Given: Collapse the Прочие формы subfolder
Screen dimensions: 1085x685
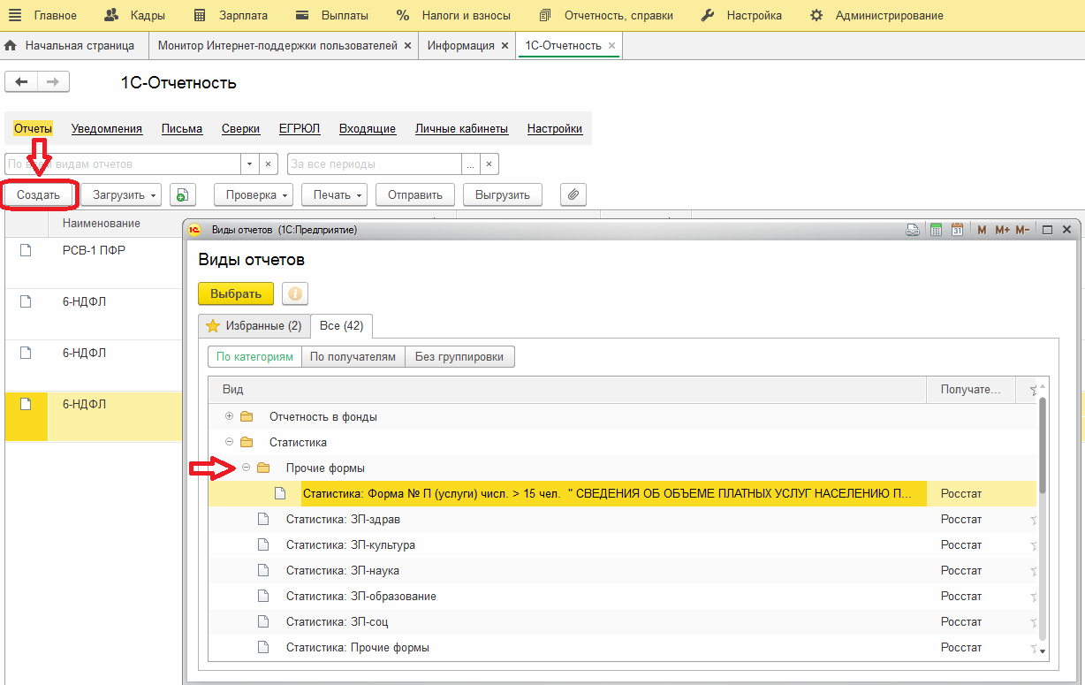Looking at the screenshot, I should [247, 468].
